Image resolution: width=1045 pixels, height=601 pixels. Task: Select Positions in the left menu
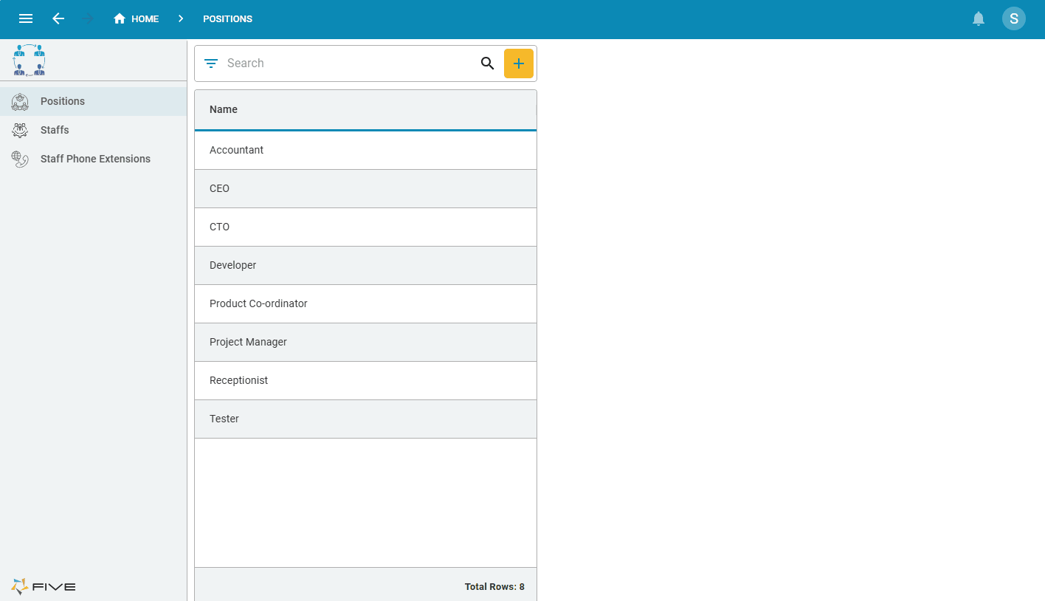(63, 102)
